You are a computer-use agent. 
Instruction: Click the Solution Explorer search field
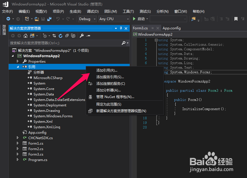click(x=65, y=43)
